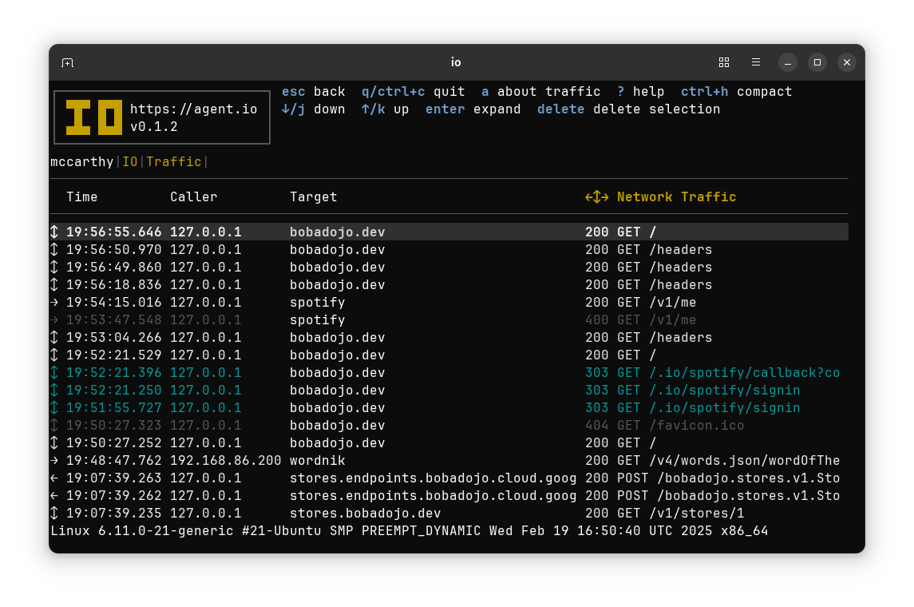This screenshot has height=607, width=914.
Task: Click "200 GET /v1/me" entry
Action: point(641,302)
